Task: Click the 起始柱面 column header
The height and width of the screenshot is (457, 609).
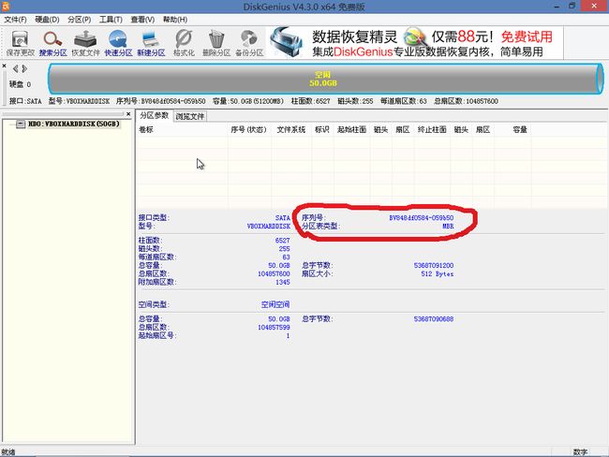Action: tap(352, 129)
